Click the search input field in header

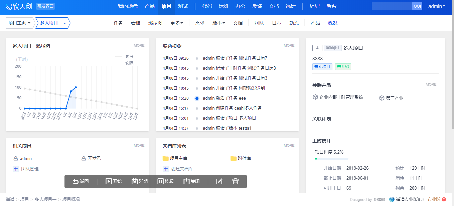point(392,6)
